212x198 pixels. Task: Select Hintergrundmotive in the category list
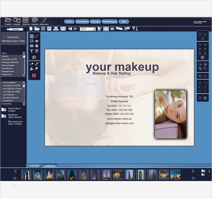point(10,62)
